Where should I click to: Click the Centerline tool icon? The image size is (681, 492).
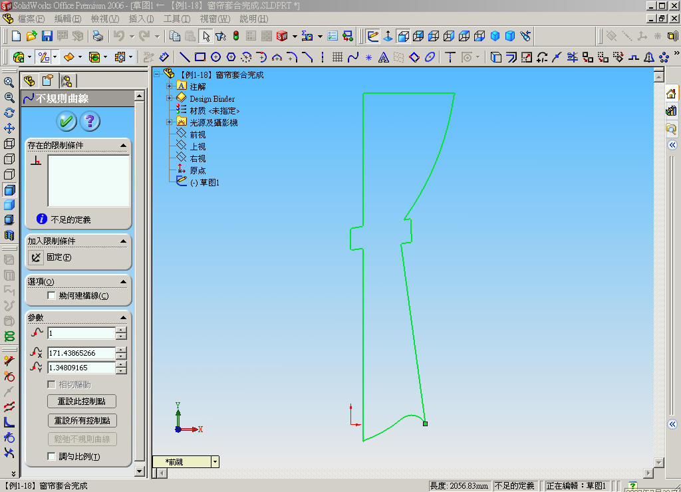pos(323,57)
